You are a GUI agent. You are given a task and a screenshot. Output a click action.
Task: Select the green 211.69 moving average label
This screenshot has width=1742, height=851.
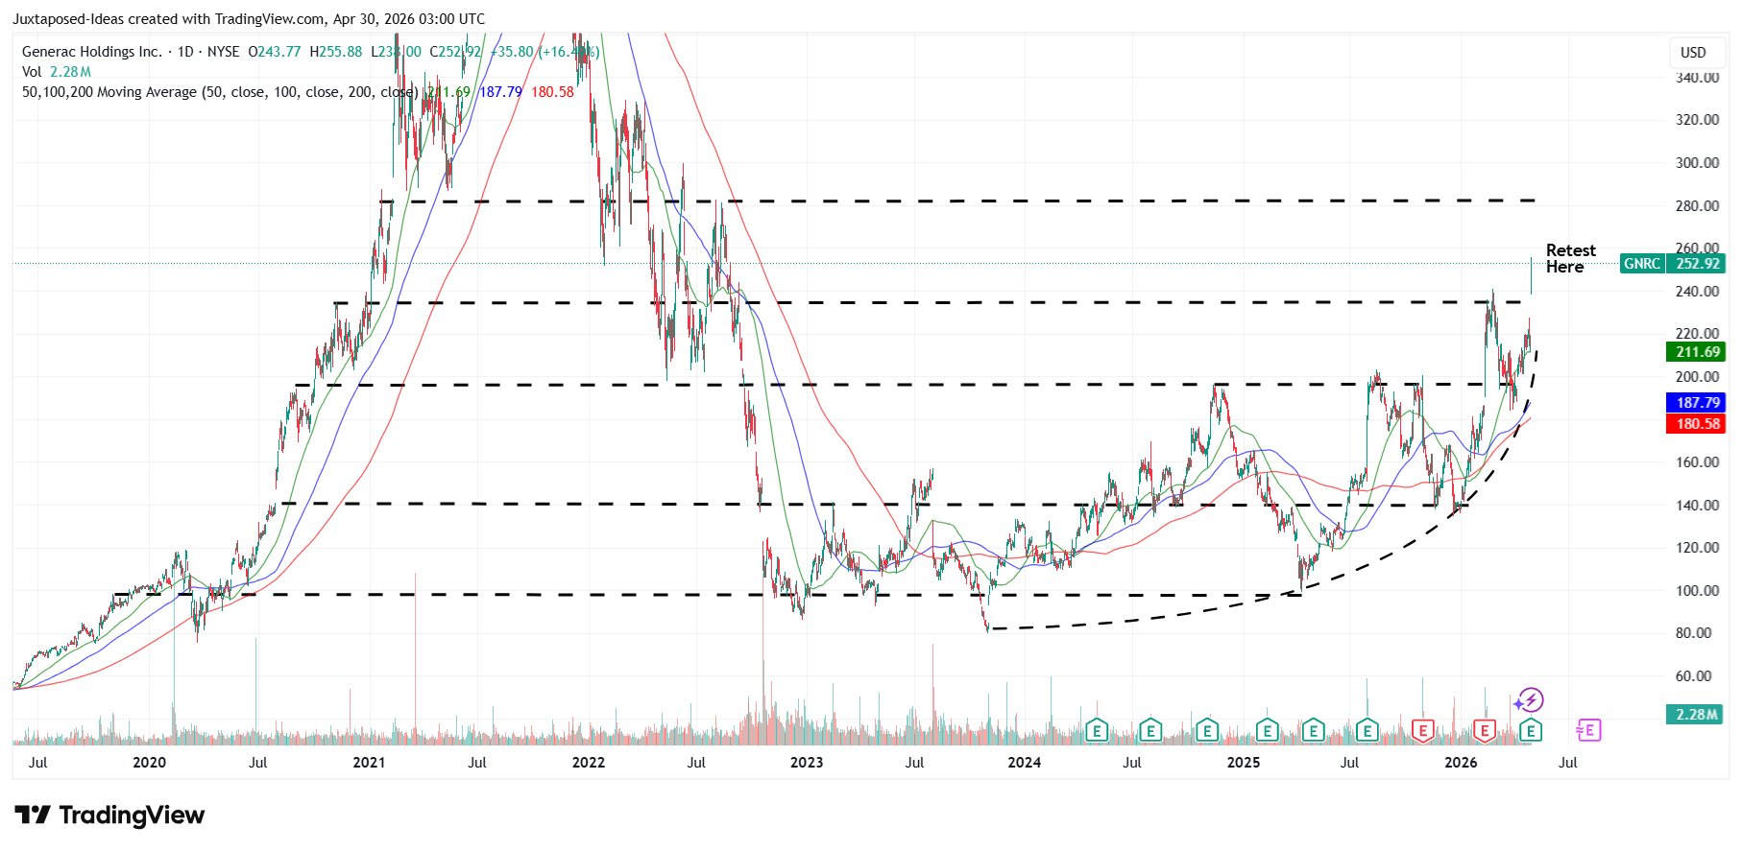1696,352
